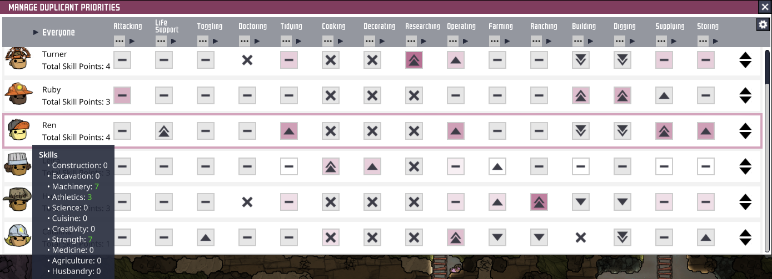The width and height of the screenshot is (772, 279).
Task: Click Turner's duplicant portrait
Action: (17, 59)
